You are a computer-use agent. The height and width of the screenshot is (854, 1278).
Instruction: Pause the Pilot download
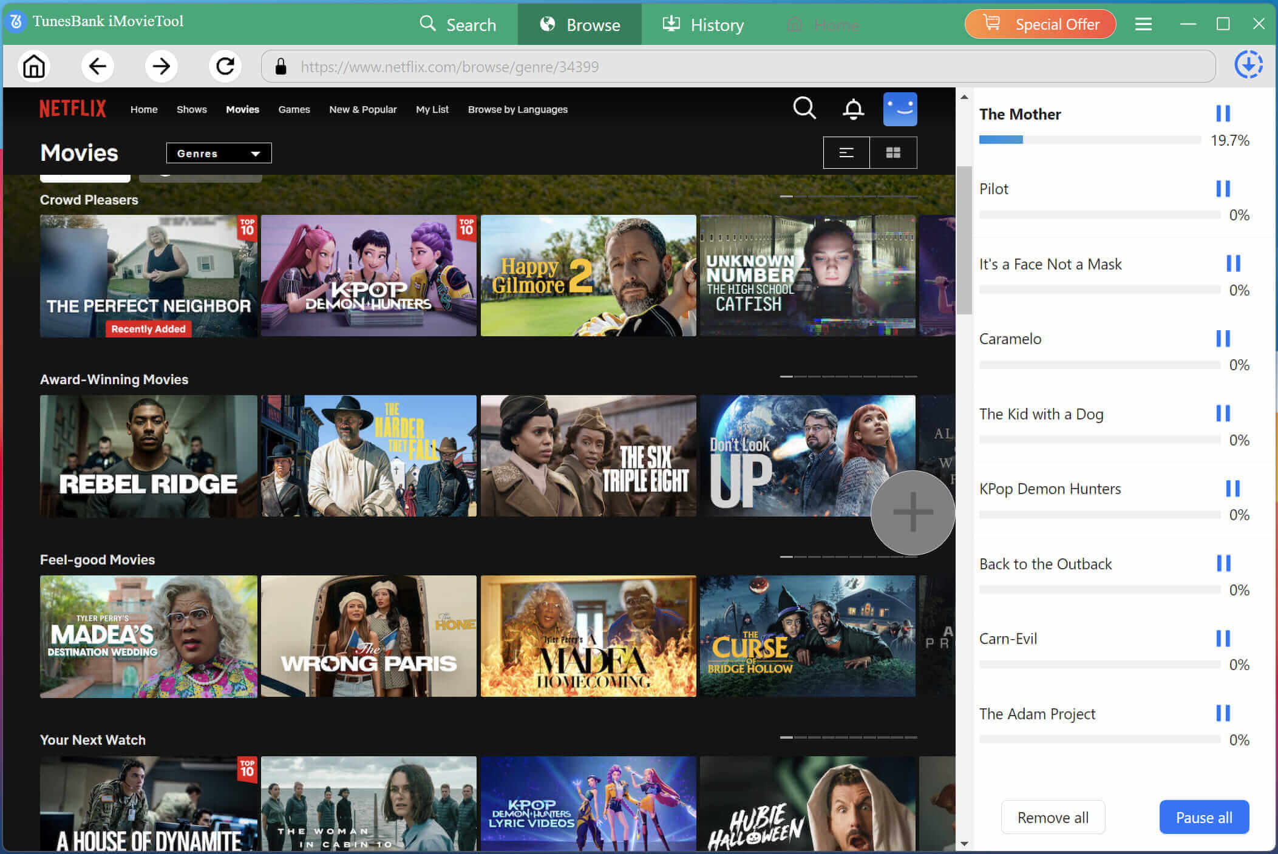[x=1223, y=189]
